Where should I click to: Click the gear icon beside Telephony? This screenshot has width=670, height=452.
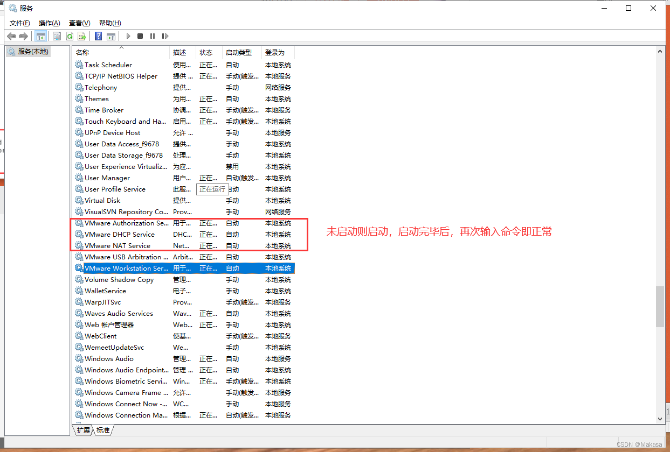coord(79,87)
